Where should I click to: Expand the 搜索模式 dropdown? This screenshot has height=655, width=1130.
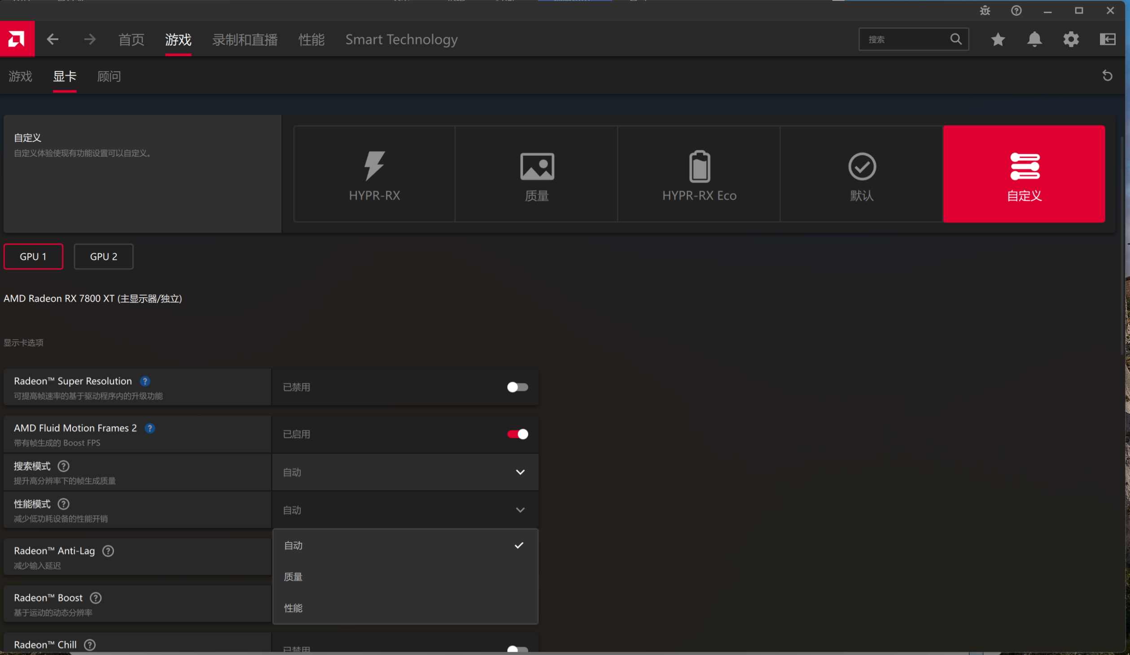pos(405,472)
